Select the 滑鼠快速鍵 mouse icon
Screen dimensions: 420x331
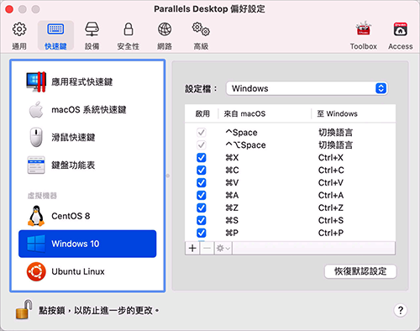pyautogui.click(x=36, y=137)
